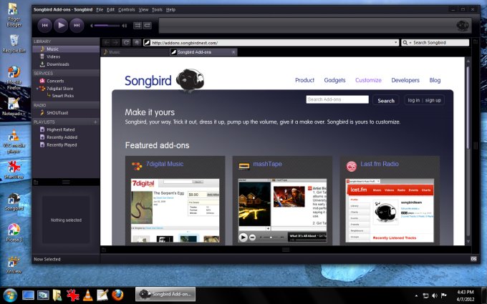Open the address bar dropdown history
487x304 pixels.
(x=395, y=42)
